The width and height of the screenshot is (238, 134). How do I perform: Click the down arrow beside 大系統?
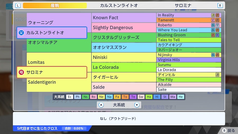tap(137, 105)
